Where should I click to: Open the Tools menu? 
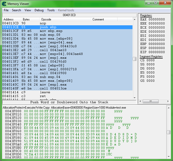click(51, 10)
